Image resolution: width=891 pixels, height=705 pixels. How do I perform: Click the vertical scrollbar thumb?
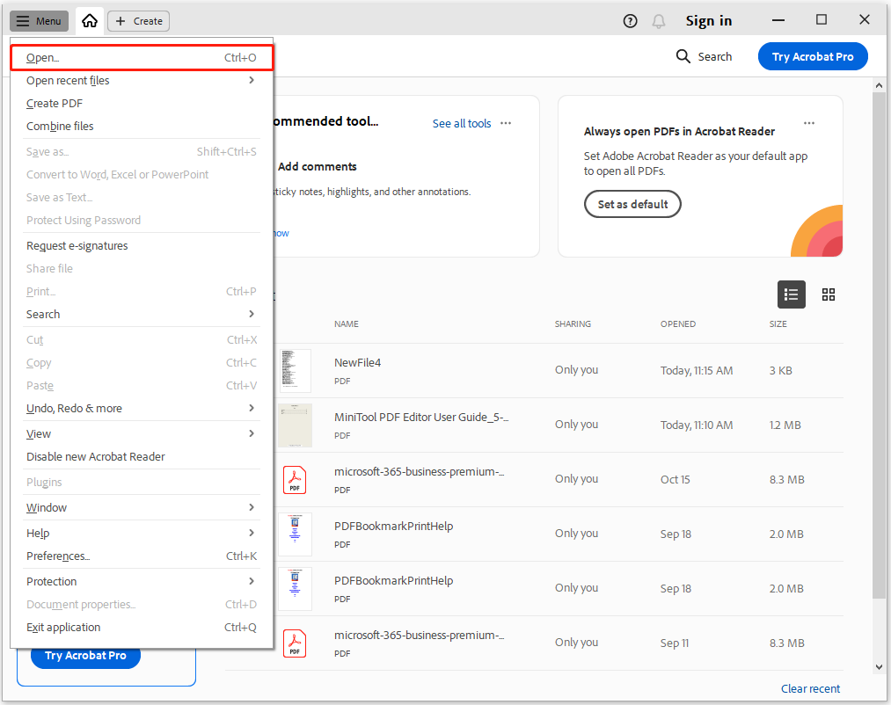pyautogui.click(x=879, y=345)
